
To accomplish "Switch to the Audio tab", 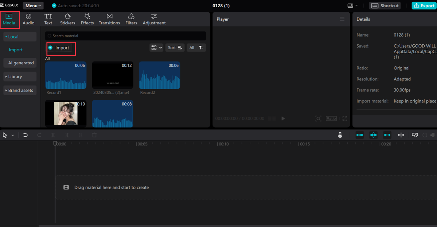I will click(28, 20).
